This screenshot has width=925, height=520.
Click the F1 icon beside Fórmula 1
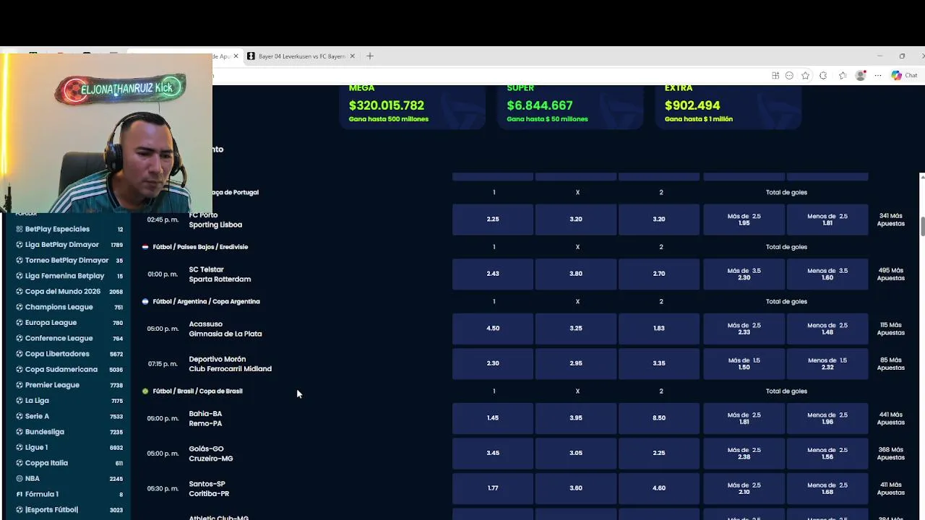click(x=20, y=494)
